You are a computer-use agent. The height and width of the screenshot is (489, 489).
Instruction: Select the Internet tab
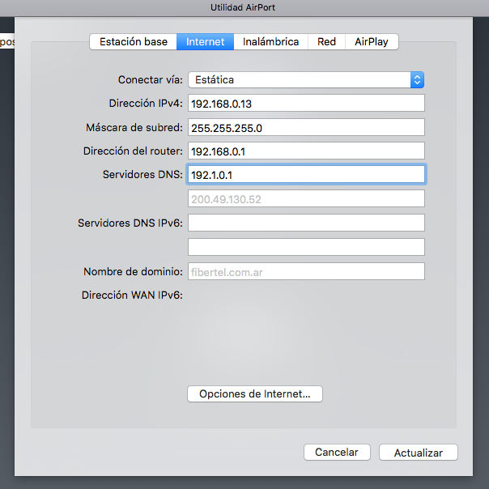pos(206,41)
